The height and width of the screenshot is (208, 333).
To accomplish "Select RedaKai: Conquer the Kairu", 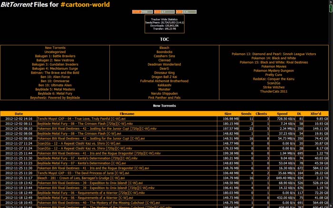I will tap(274, 79).
